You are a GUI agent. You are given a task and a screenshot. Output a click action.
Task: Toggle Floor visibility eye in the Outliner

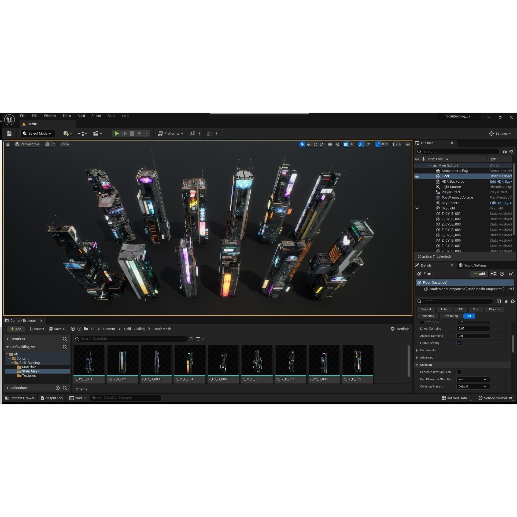pos(417,176)
